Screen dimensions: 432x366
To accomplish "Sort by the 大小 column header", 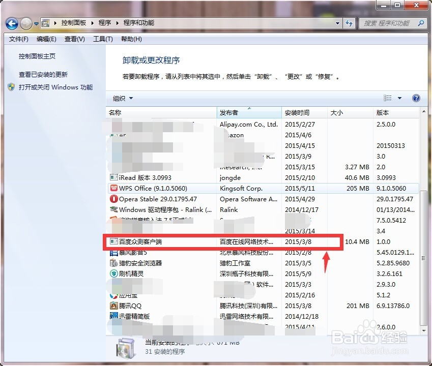I will click(350, 112).
